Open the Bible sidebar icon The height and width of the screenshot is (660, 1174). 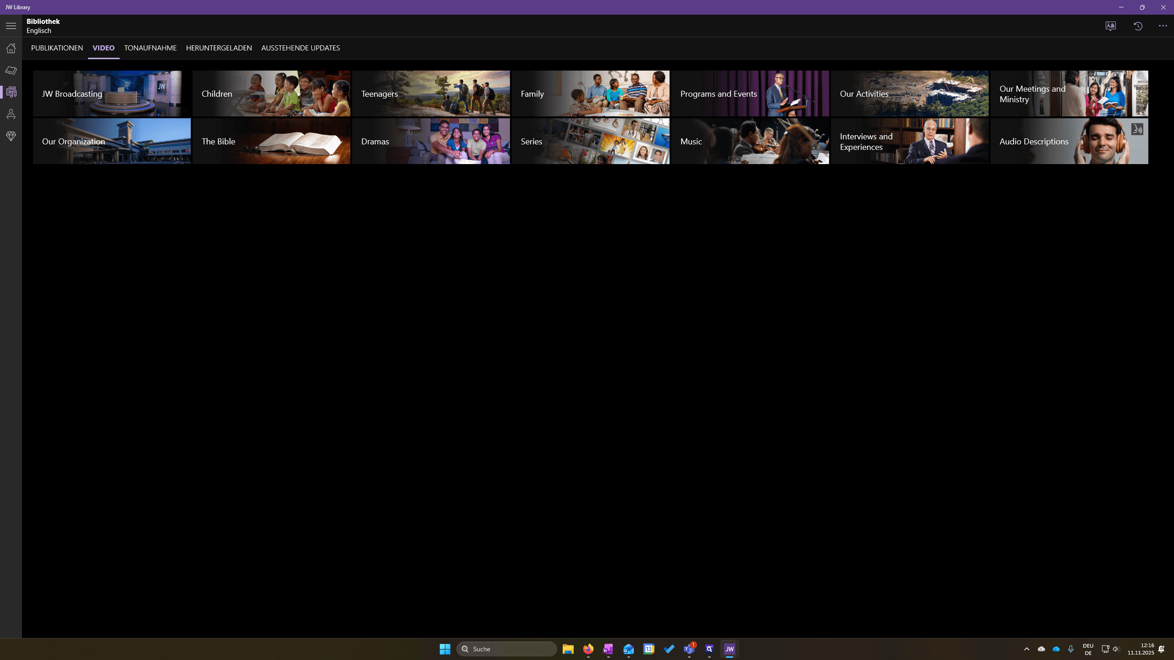click(x=11, y=70)
